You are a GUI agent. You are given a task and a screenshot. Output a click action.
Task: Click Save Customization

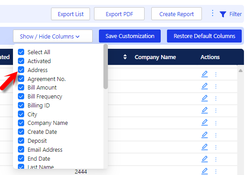tap(130, 36)
